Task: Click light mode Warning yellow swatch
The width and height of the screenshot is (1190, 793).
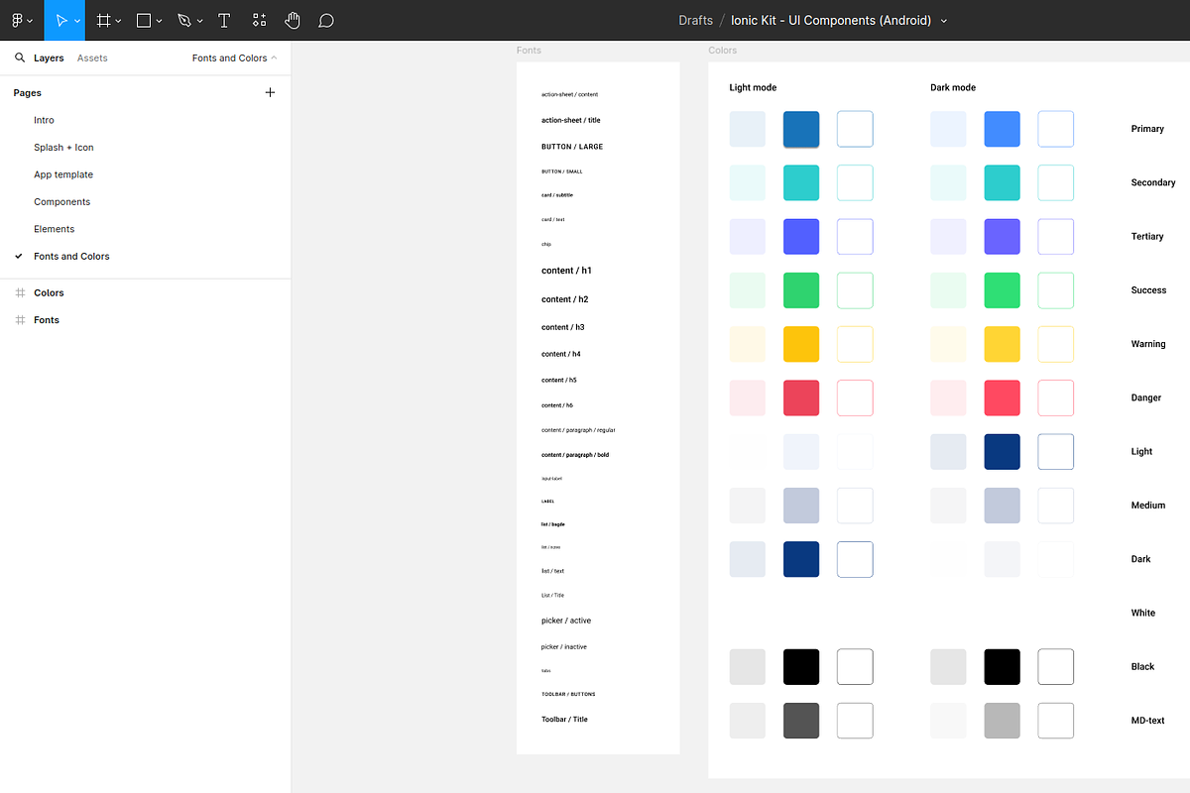Action: pos(801,344)
